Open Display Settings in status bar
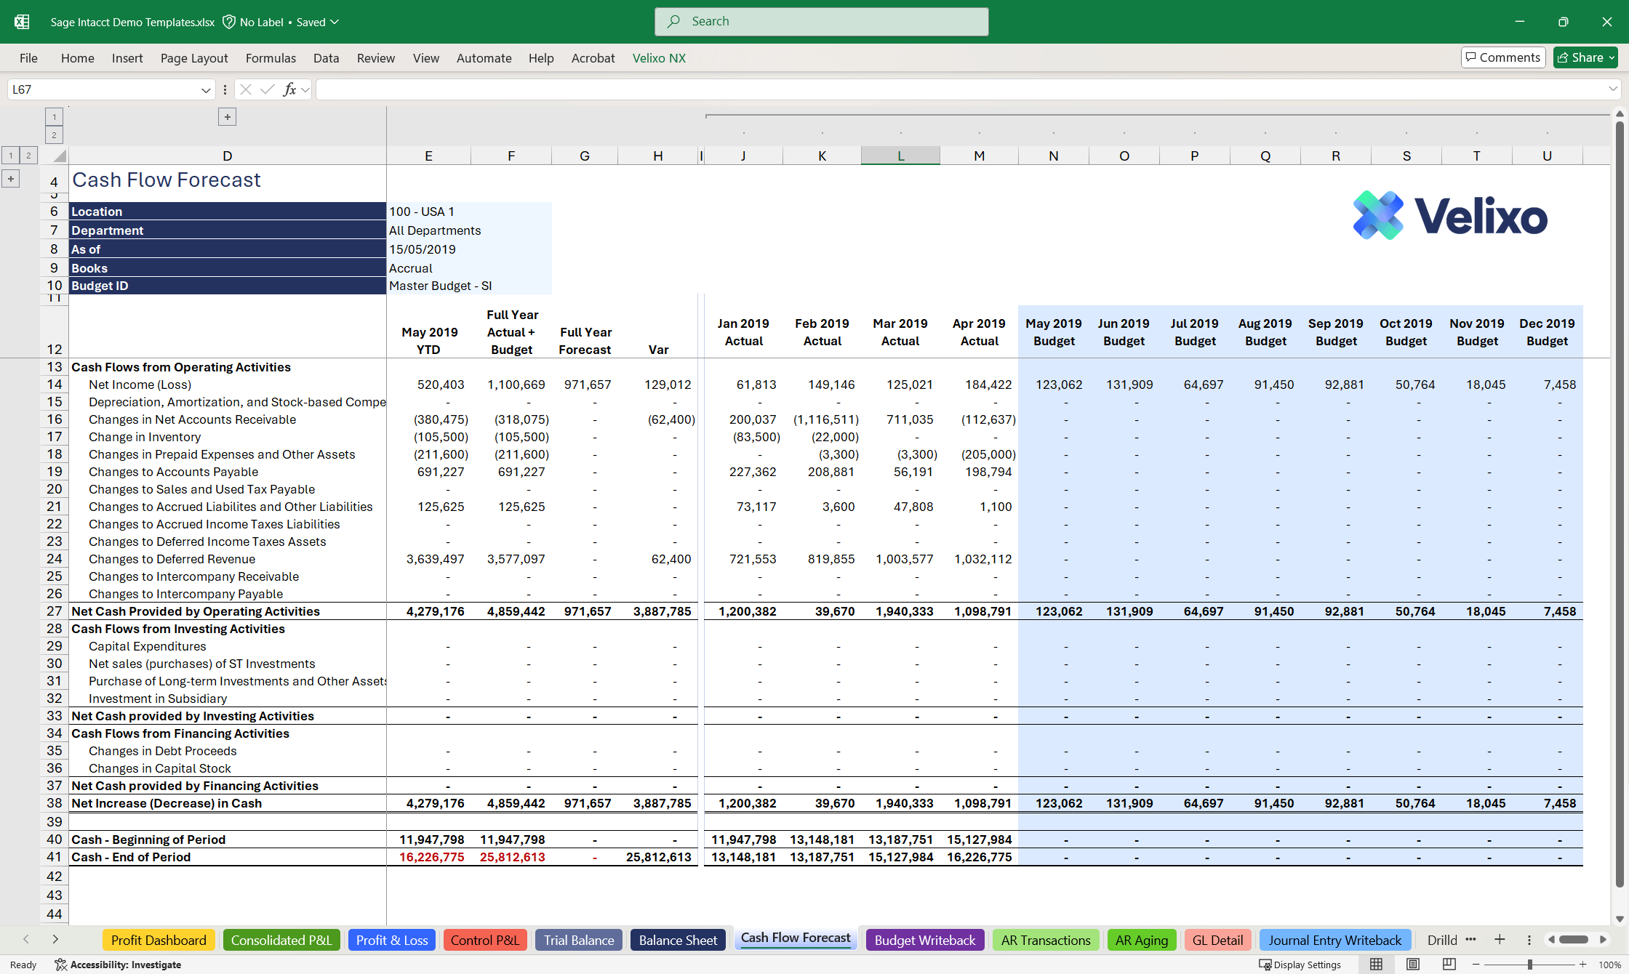The image size is (1629, 974). click(1301, 965)
